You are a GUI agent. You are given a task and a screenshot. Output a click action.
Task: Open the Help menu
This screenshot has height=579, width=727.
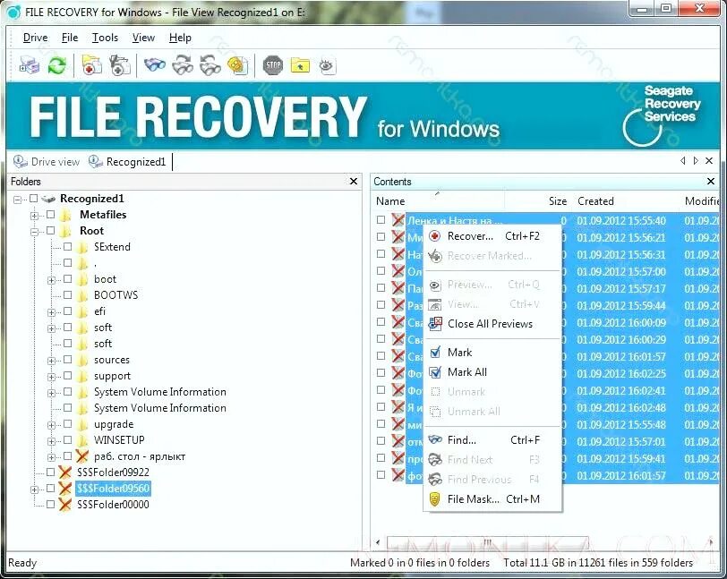(180, 38)
